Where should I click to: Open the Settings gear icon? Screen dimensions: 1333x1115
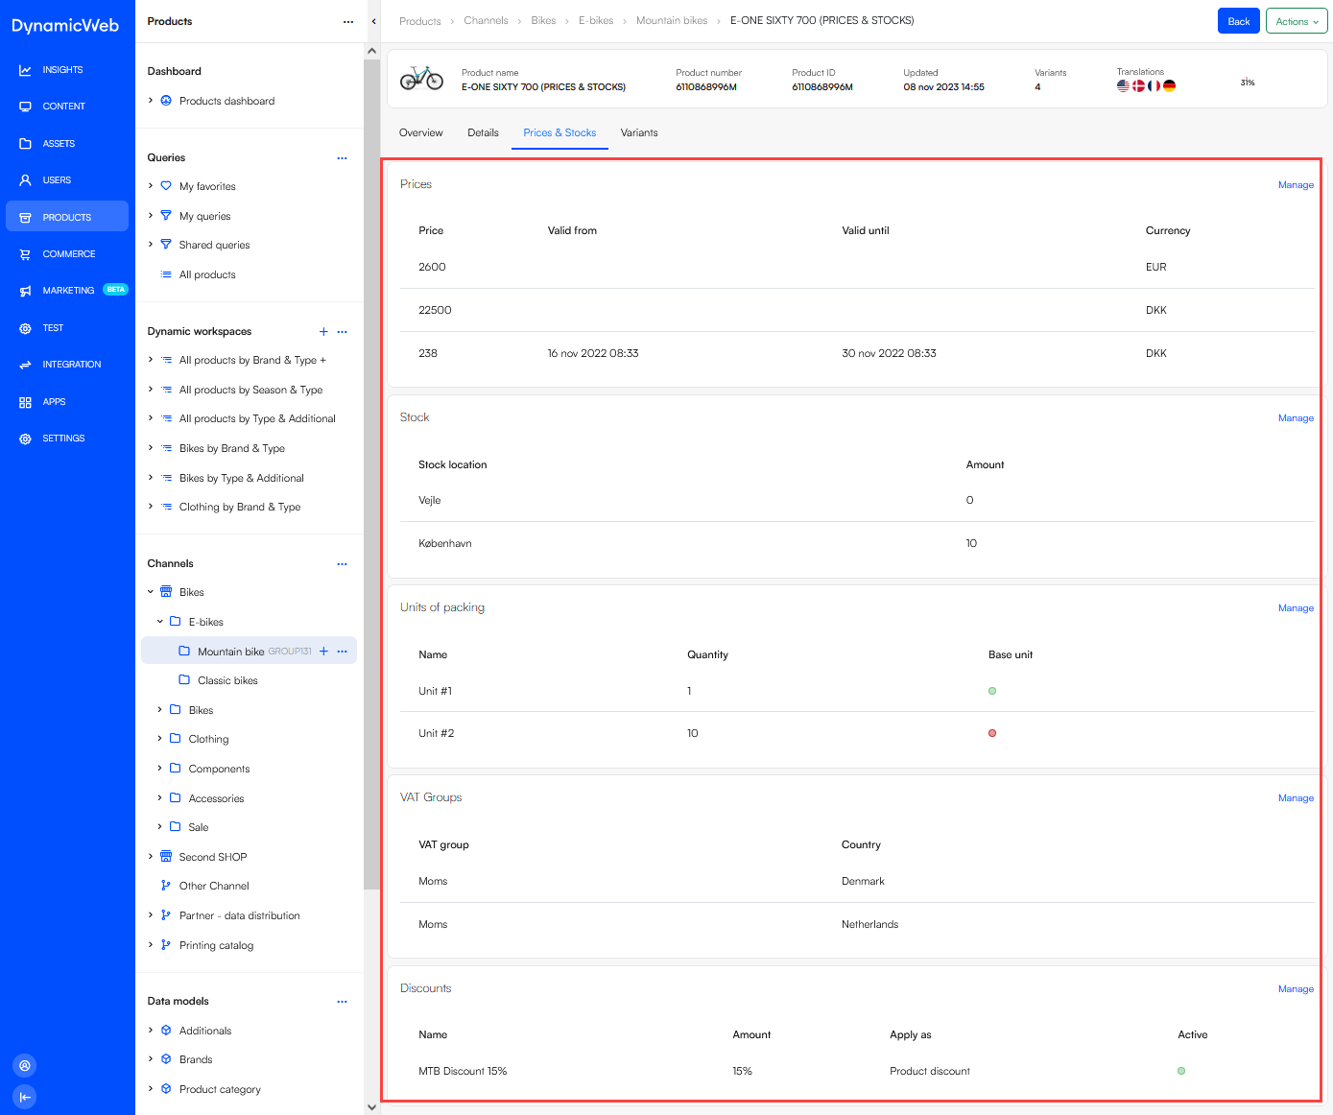25,439
